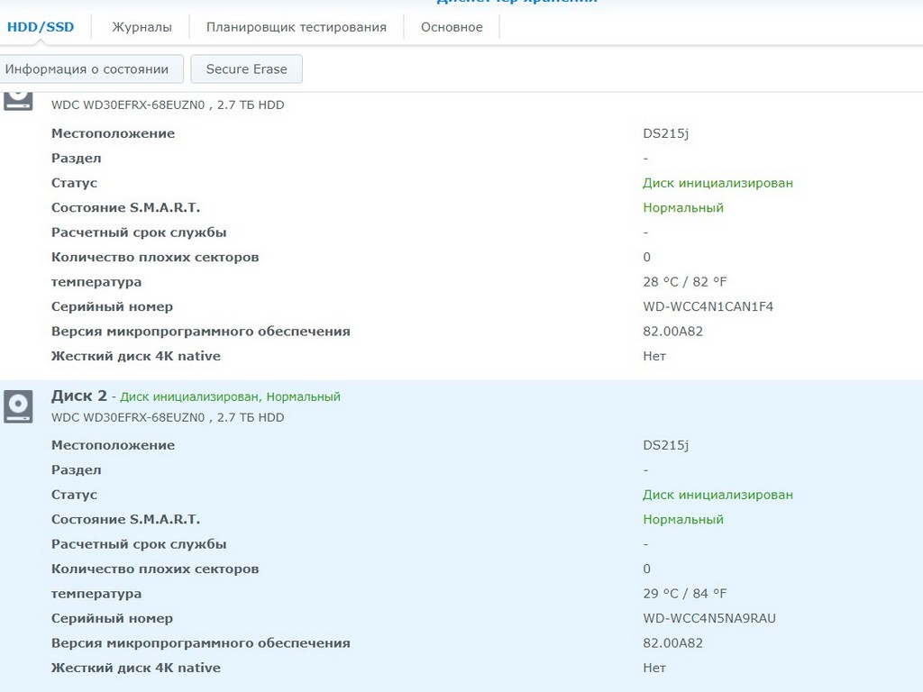Click first disk Местоположение value DS215j
923x692 pixels.
tap(665, 133)
